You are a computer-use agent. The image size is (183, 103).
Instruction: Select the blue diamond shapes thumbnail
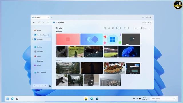pos(91,39)
